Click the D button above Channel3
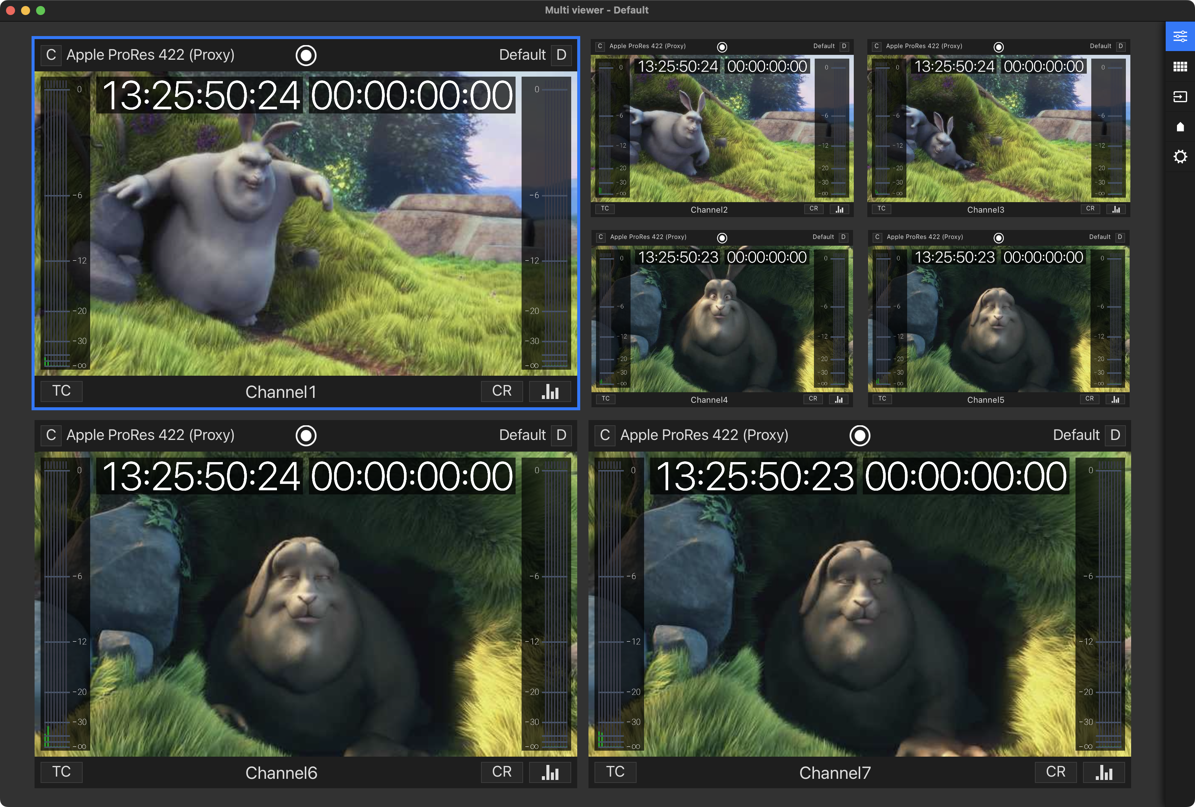The width and height of the screenshot is (1195, 807). point(1121,46)
